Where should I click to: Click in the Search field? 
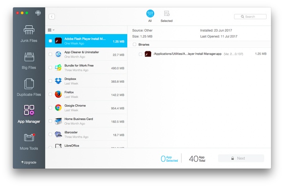(x=253, y=16)
